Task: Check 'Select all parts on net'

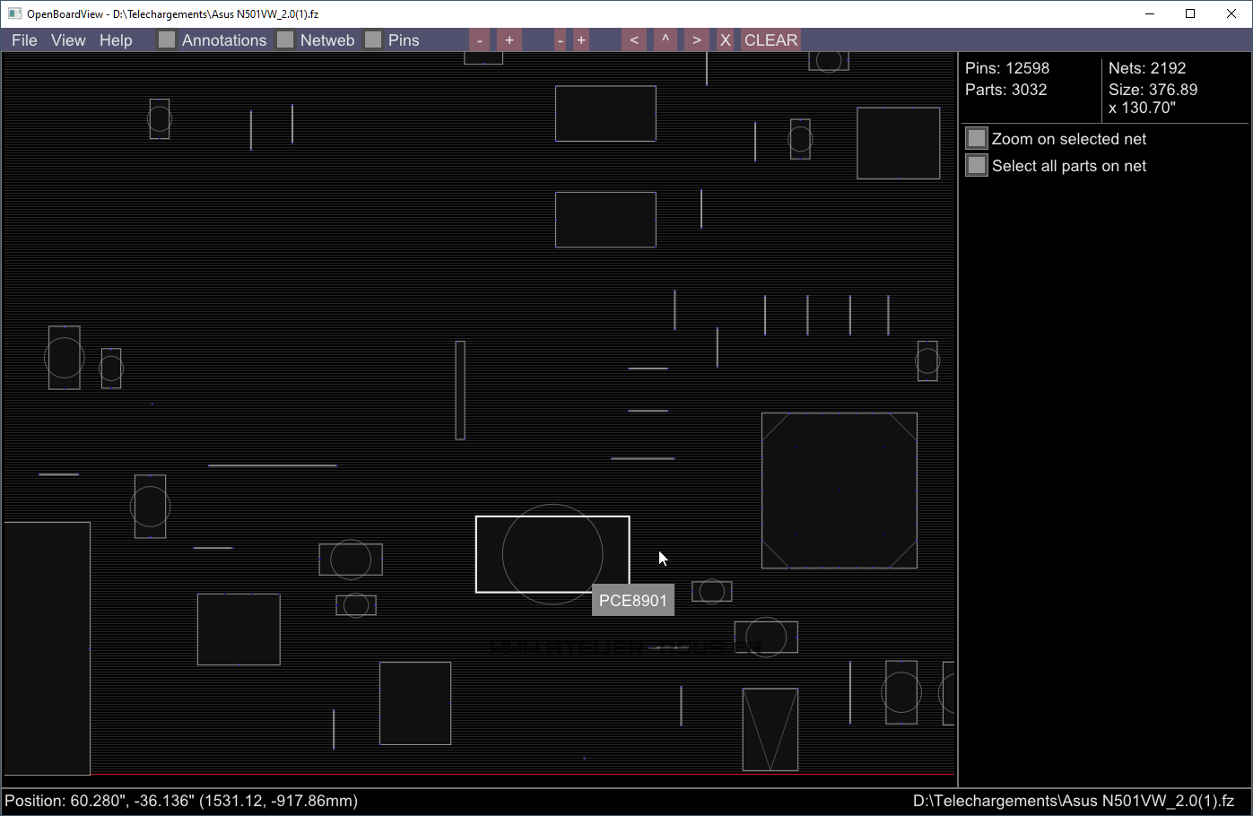Action: (977, 166)
